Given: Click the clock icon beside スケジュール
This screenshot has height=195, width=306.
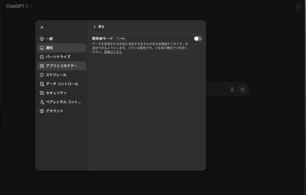Looking at the screenshot, I should tap(42, 75).
